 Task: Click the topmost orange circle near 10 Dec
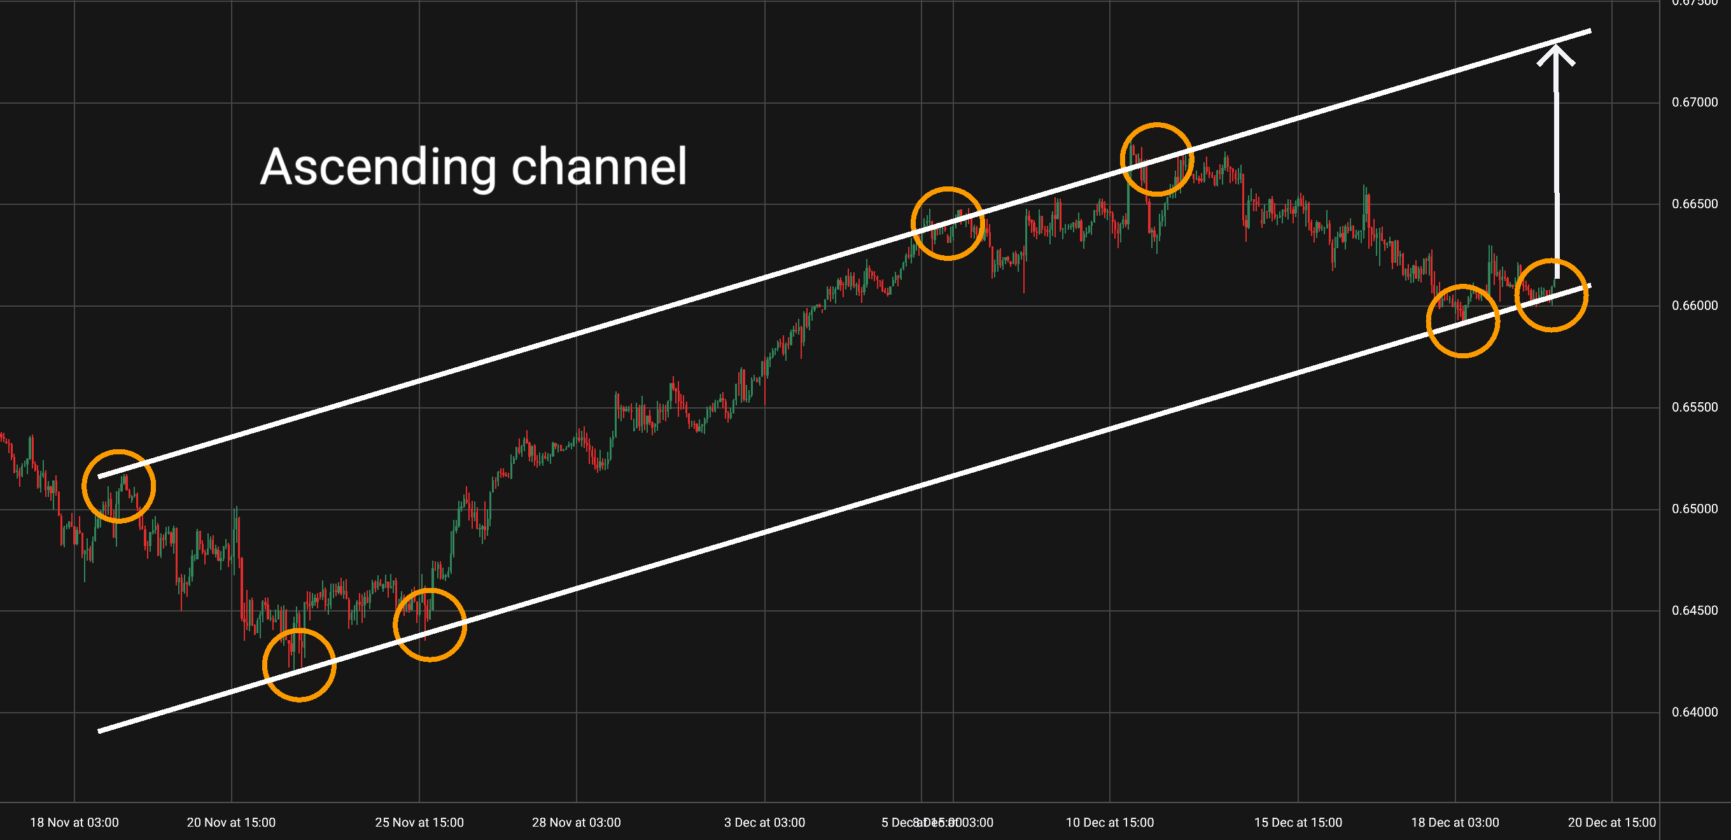click(1156, 159)
